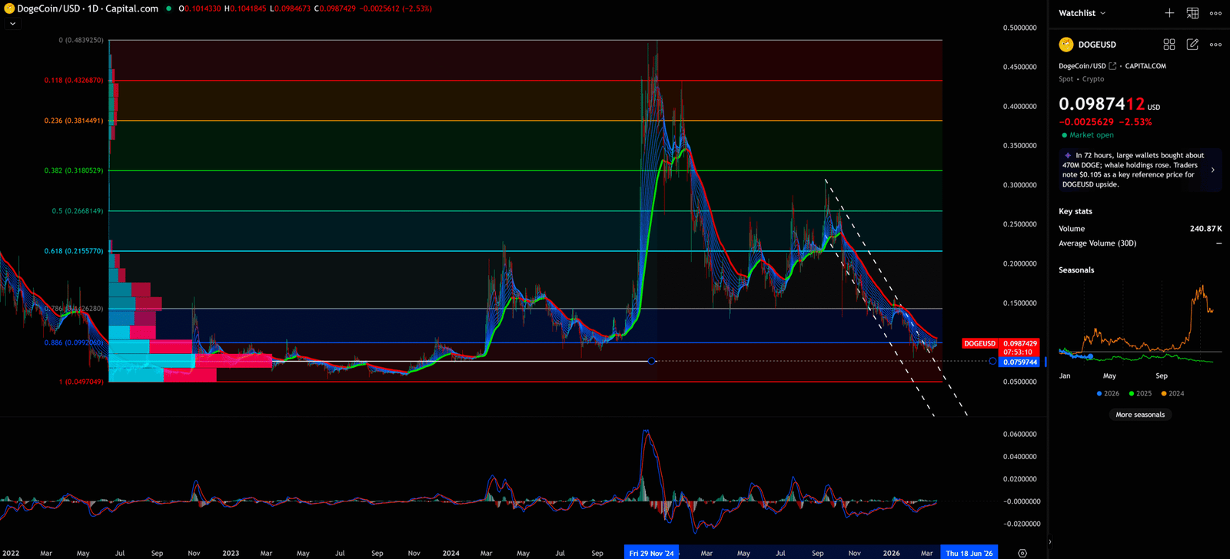Click the external link icon beside DogeCoin/USD

click(x=1112, y=66)
